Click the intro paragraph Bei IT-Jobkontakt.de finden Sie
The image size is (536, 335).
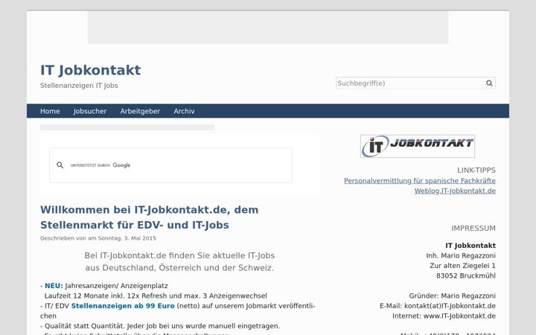pos(179,261)
